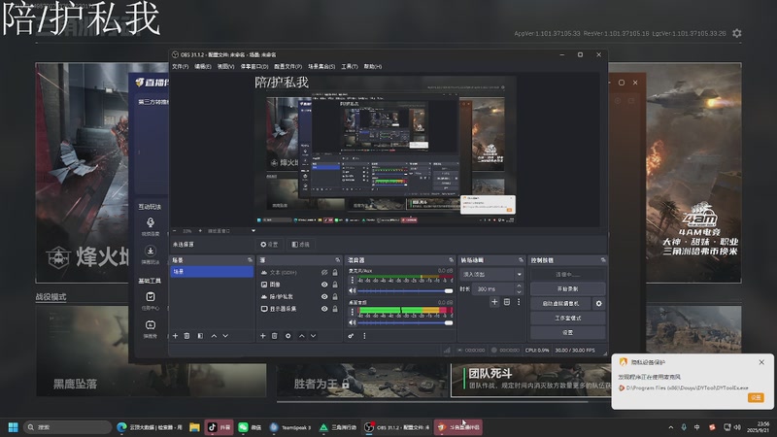Expand system tray hidden icons chevron
The width and height of the screenshot is (777, 437).
click(x=671, y=427)
